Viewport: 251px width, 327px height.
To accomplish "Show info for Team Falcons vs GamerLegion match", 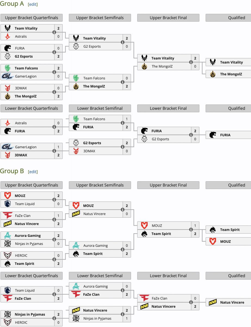I will click(54, 72).
